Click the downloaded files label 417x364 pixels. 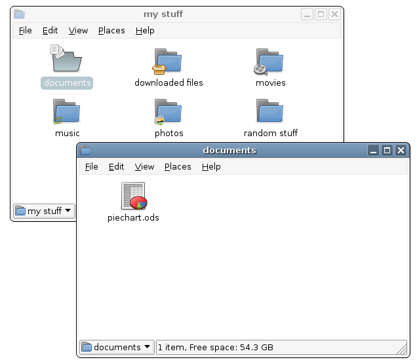[169, 83]
